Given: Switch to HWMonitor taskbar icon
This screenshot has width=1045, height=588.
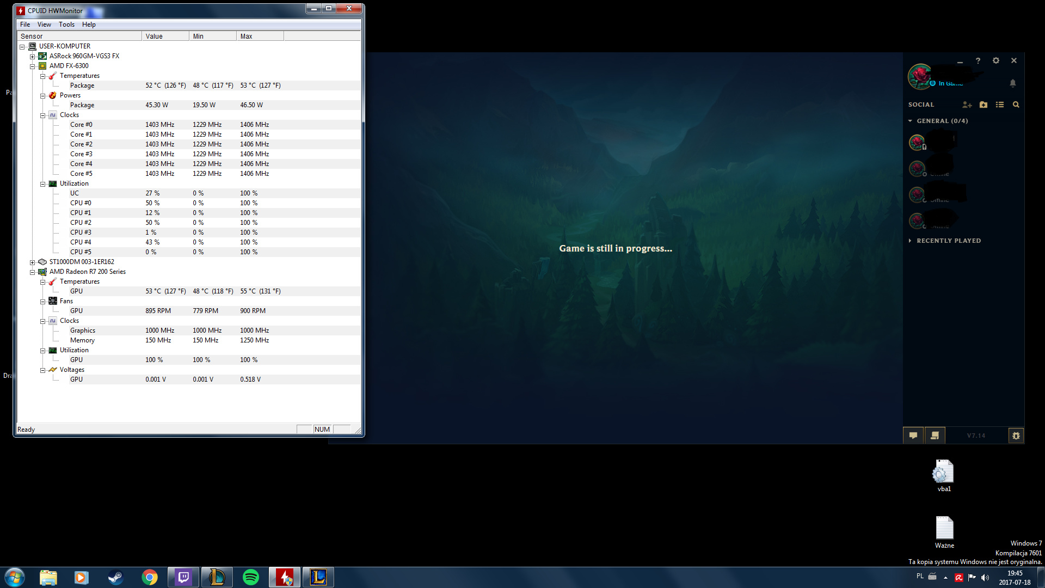Looking at the screenshot, I should pyautogui.click(x=285, y=577).
